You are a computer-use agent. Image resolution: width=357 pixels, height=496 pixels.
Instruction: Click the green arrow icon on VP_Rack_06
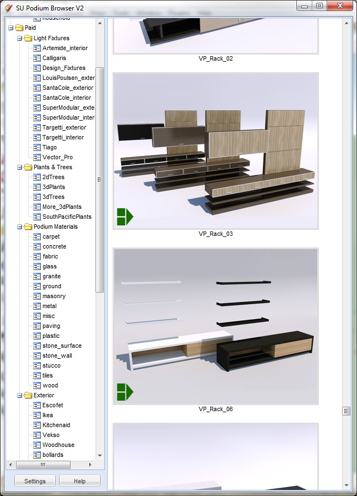[x=125, y=392]
